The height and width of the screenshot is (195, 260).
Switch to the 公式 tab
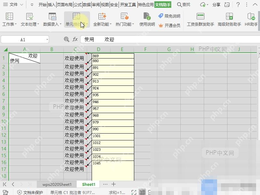(78, 5)
